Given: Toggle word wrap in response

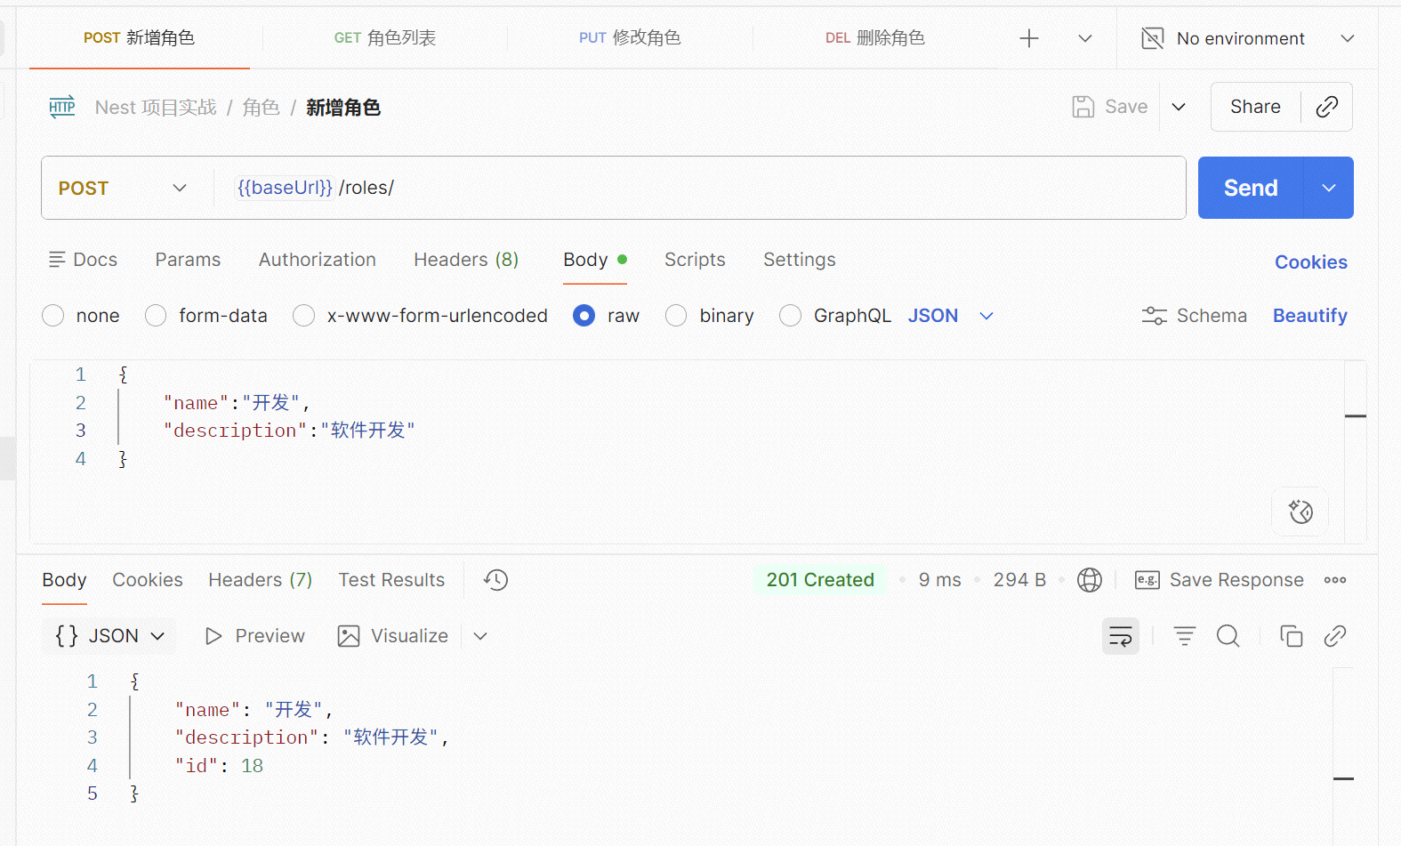Looking at the screenshot, I should pos(1121,636).
